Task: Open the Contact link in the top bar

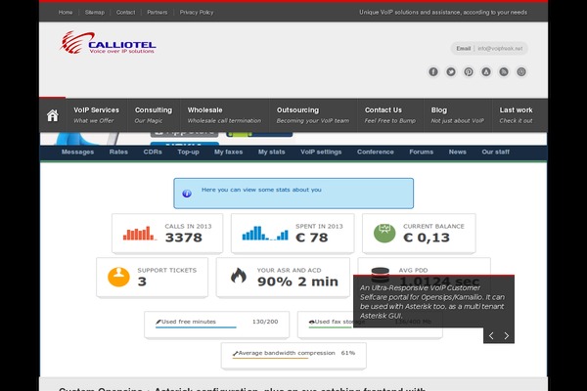Action: 125,13
